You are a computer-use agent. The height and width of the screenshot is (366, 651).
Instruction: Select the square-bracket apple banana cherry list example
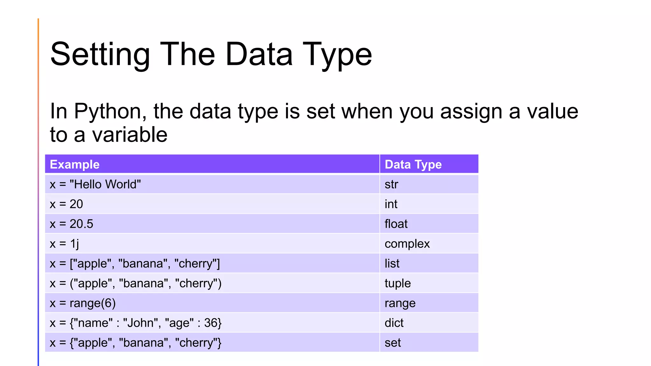pyautogui.click(x=212, y=263)
